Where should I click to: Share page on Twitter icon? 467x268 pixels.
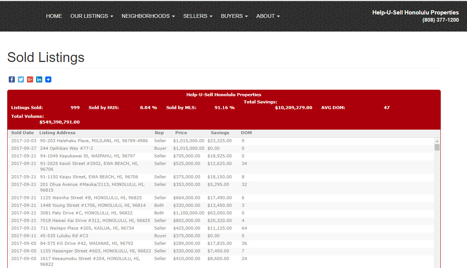tap(21, 79)
